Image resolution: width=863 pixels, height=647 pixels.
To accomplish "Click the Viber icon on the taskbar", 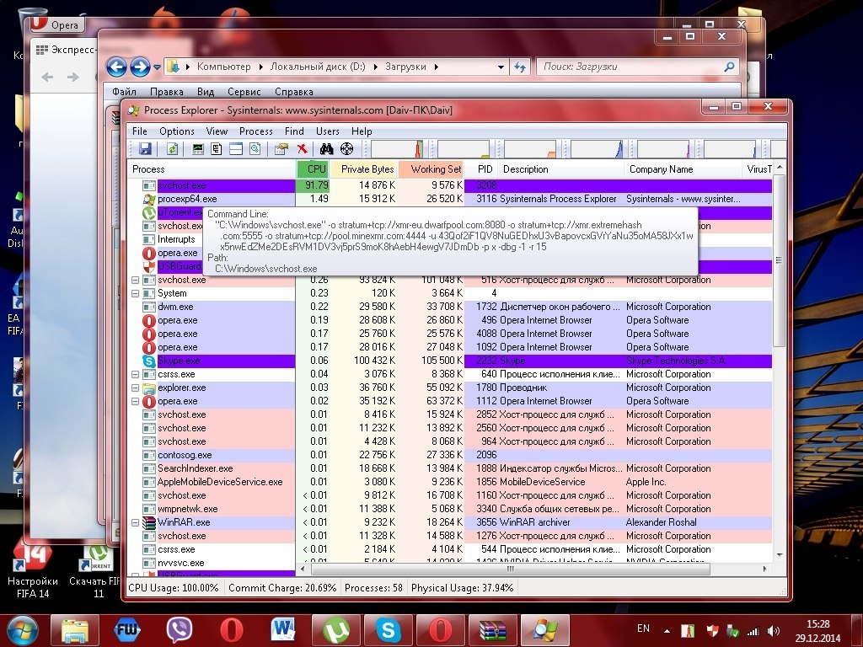I will point(180,630).
